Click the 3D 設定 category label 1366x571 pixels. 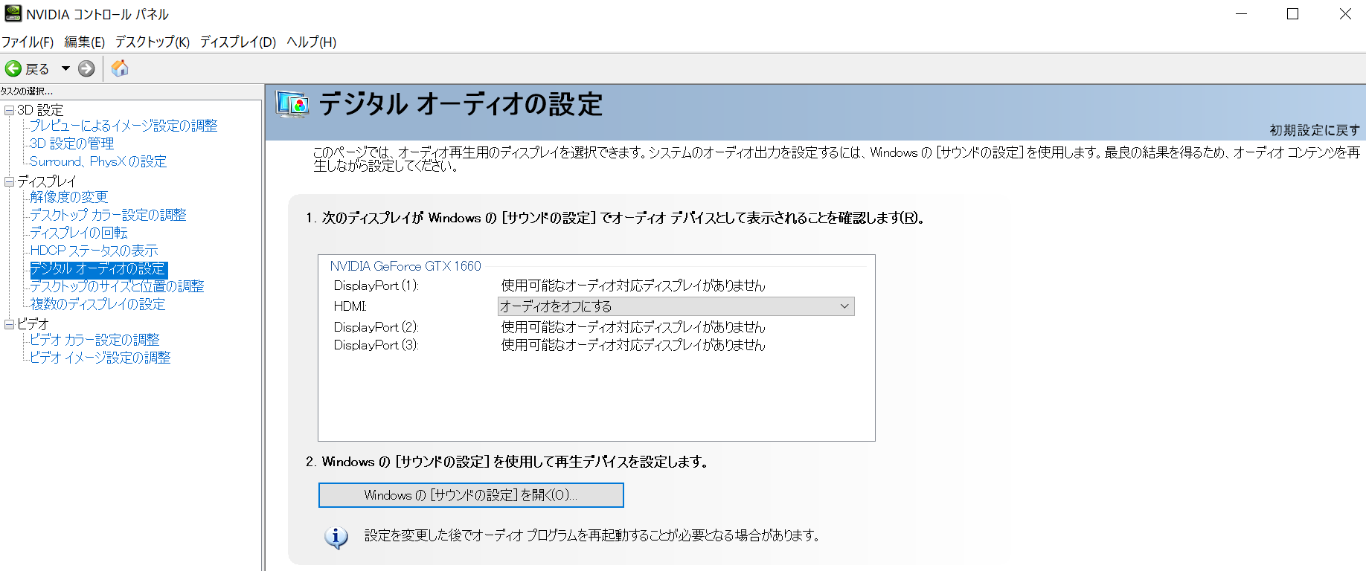40,110
